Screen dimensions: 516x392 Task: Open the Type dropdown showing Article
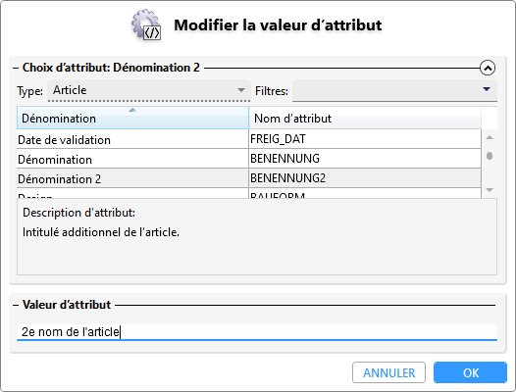pos(149,90)
